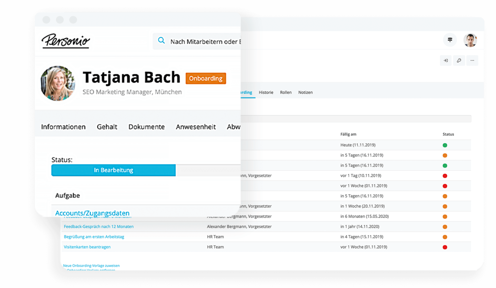Viewport: 496px width, 288px height.
Task: Click the green status dot for Heute (11.11.2019)
Action: pyautogui.click(x=445, y=145)
